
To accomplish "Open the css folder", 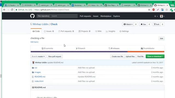I will tap(36, 68).
